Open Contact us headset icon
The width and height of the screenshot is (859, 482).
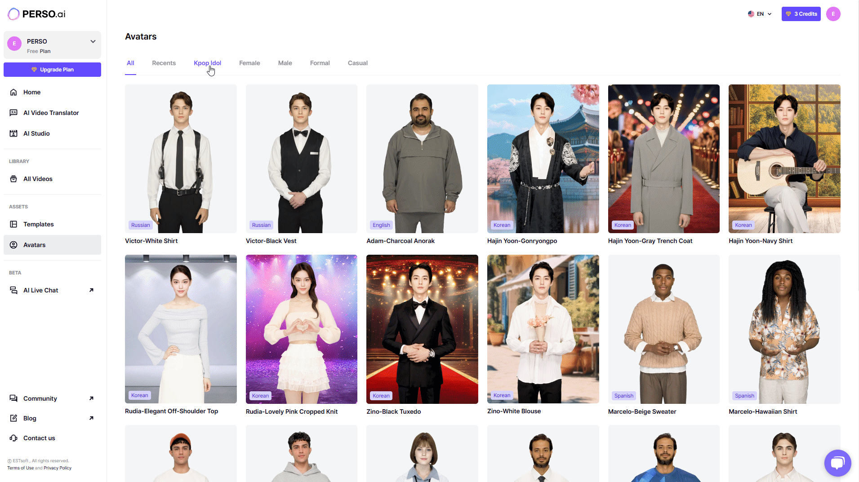pos(13,438)
